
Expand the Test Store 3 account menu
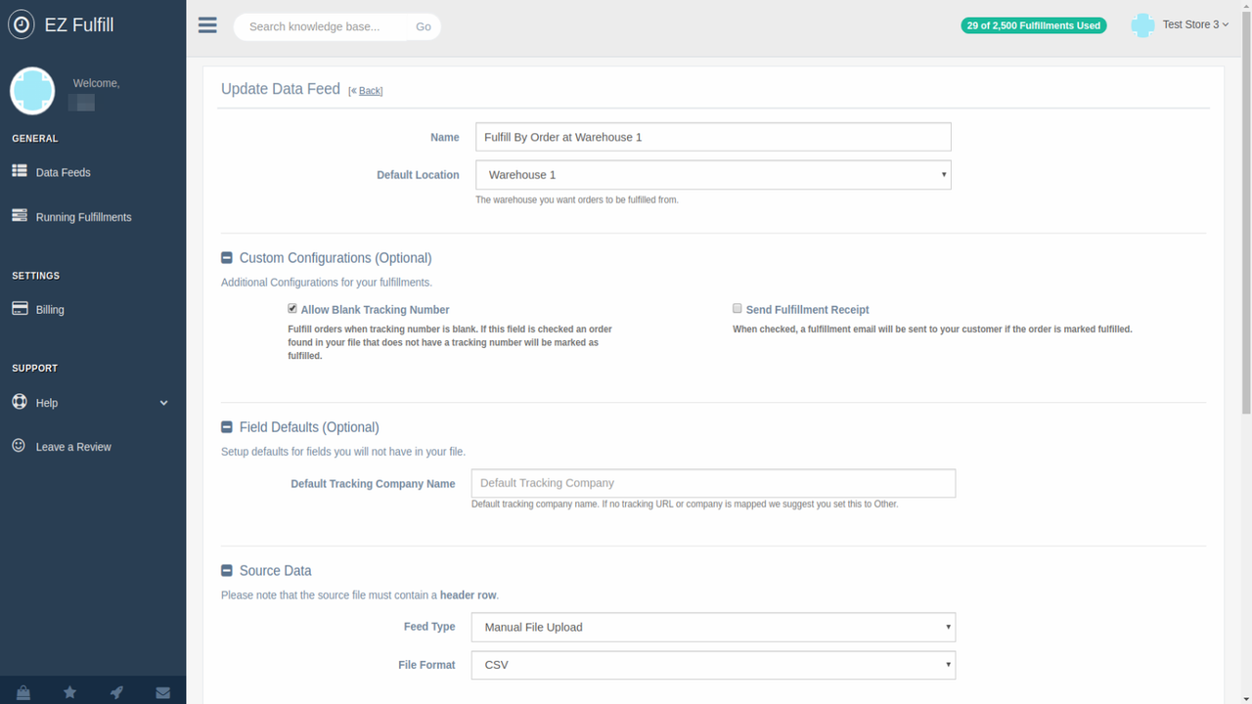point(1195,24)
